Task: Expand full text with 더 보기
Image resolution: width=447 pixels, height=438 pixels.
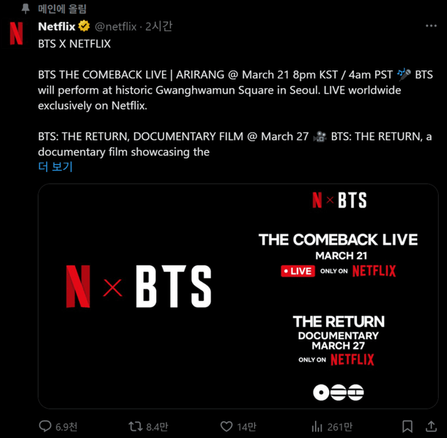Action: pos(55,166)
